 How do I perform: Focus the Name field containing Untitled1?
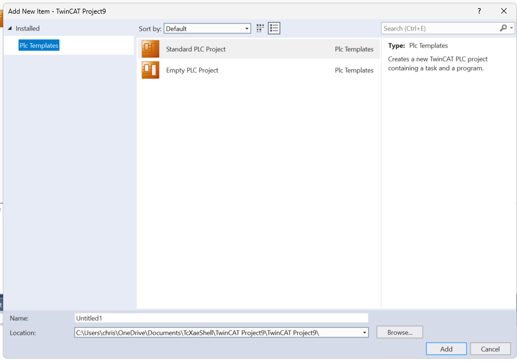pyautogui.click(x=221, y=318)
